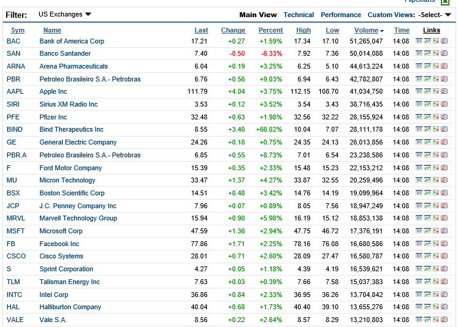Open the line chart icon for GE
The height and width of the screenshot is (327, 458).
click(427, 142)
